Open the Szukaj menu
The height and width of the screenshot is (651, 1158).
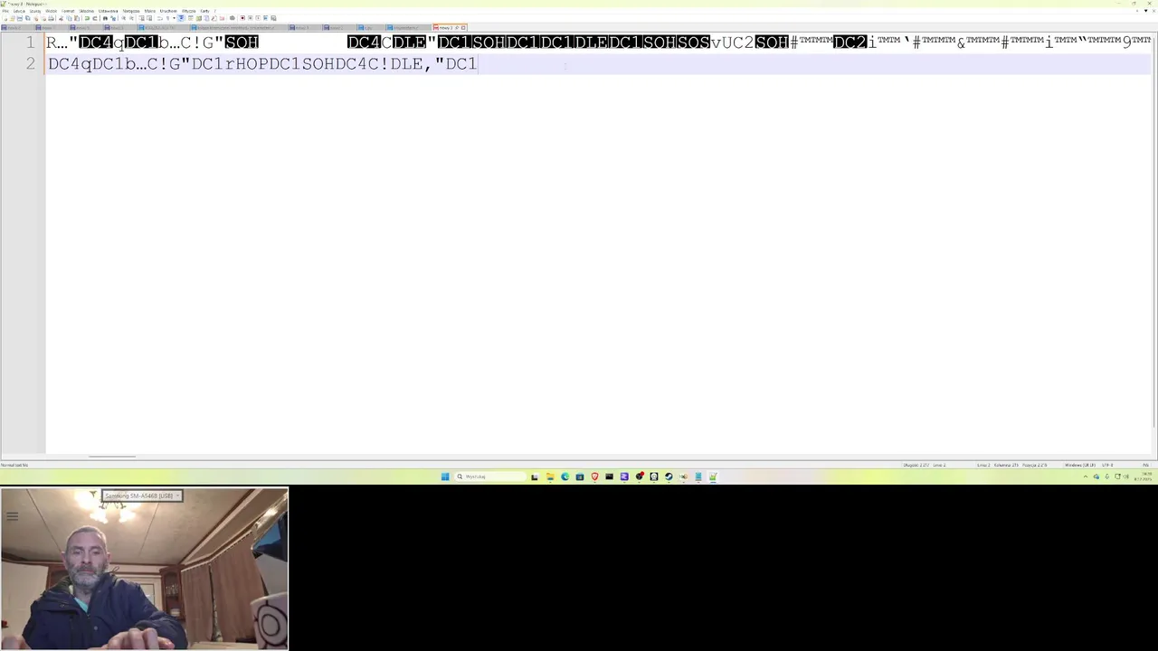35,11
